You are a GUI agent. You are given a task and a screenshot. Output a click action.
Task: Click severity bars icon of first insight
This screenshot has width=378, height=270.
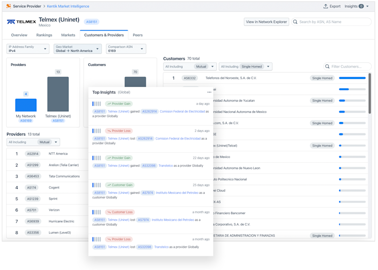click(x=96, y=104)
